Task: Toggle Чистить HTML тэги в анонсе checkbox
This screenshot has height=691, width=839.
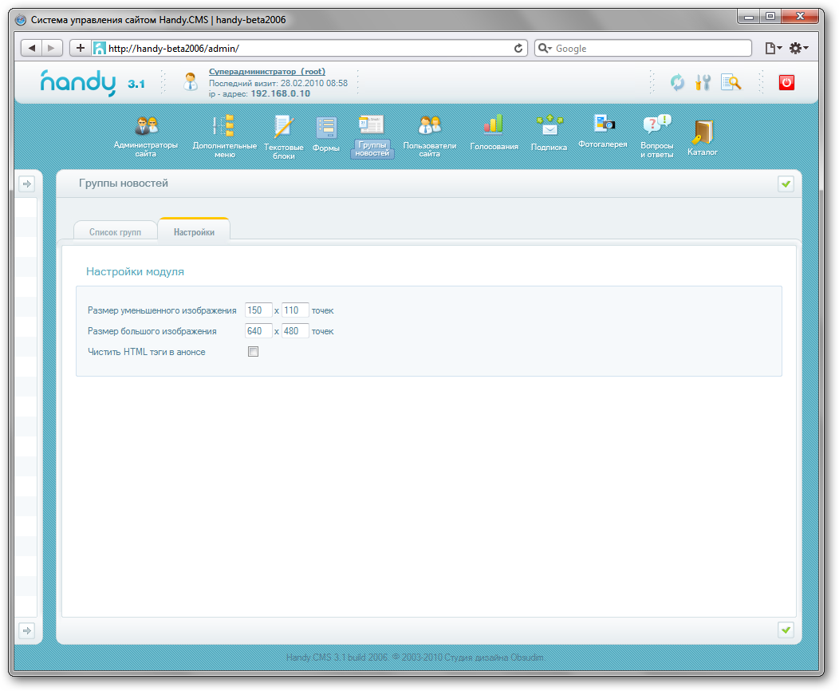Action: 254,352
